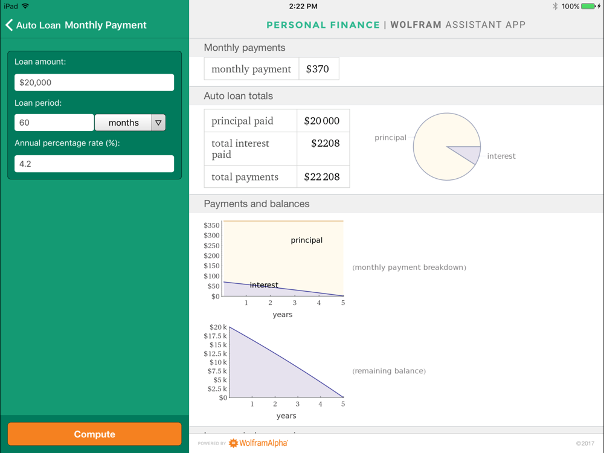Tap the 'Loan amount:' label

[40, 62]
